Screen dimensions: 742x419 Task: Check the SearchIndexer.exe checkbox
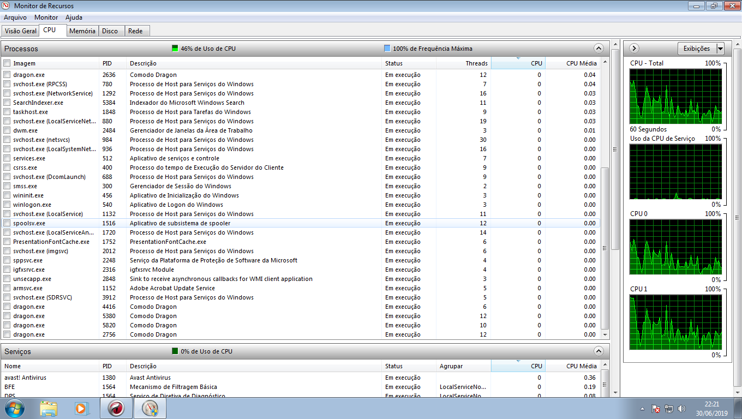coord(7,103)
